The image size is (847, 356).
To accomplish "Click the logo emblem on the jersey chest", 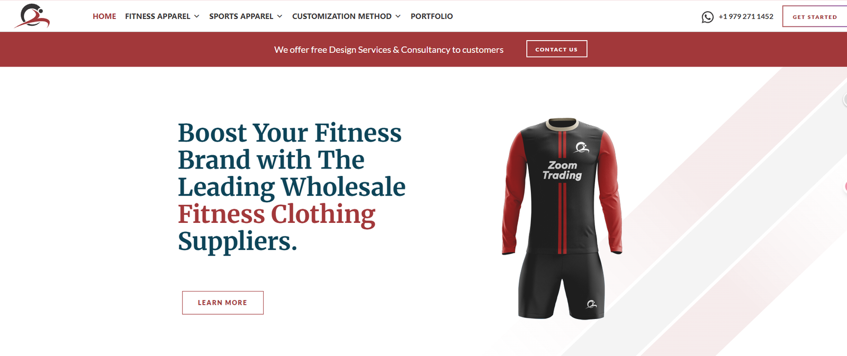I will point(582,148).
